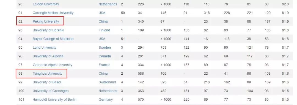Click China country link beside Peking University
Viewport: 297px width, 105px height.
103,21
